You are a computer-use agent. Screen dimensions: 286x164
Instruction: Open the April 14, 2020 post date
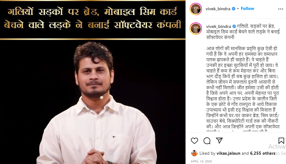(x=201, y=161)
